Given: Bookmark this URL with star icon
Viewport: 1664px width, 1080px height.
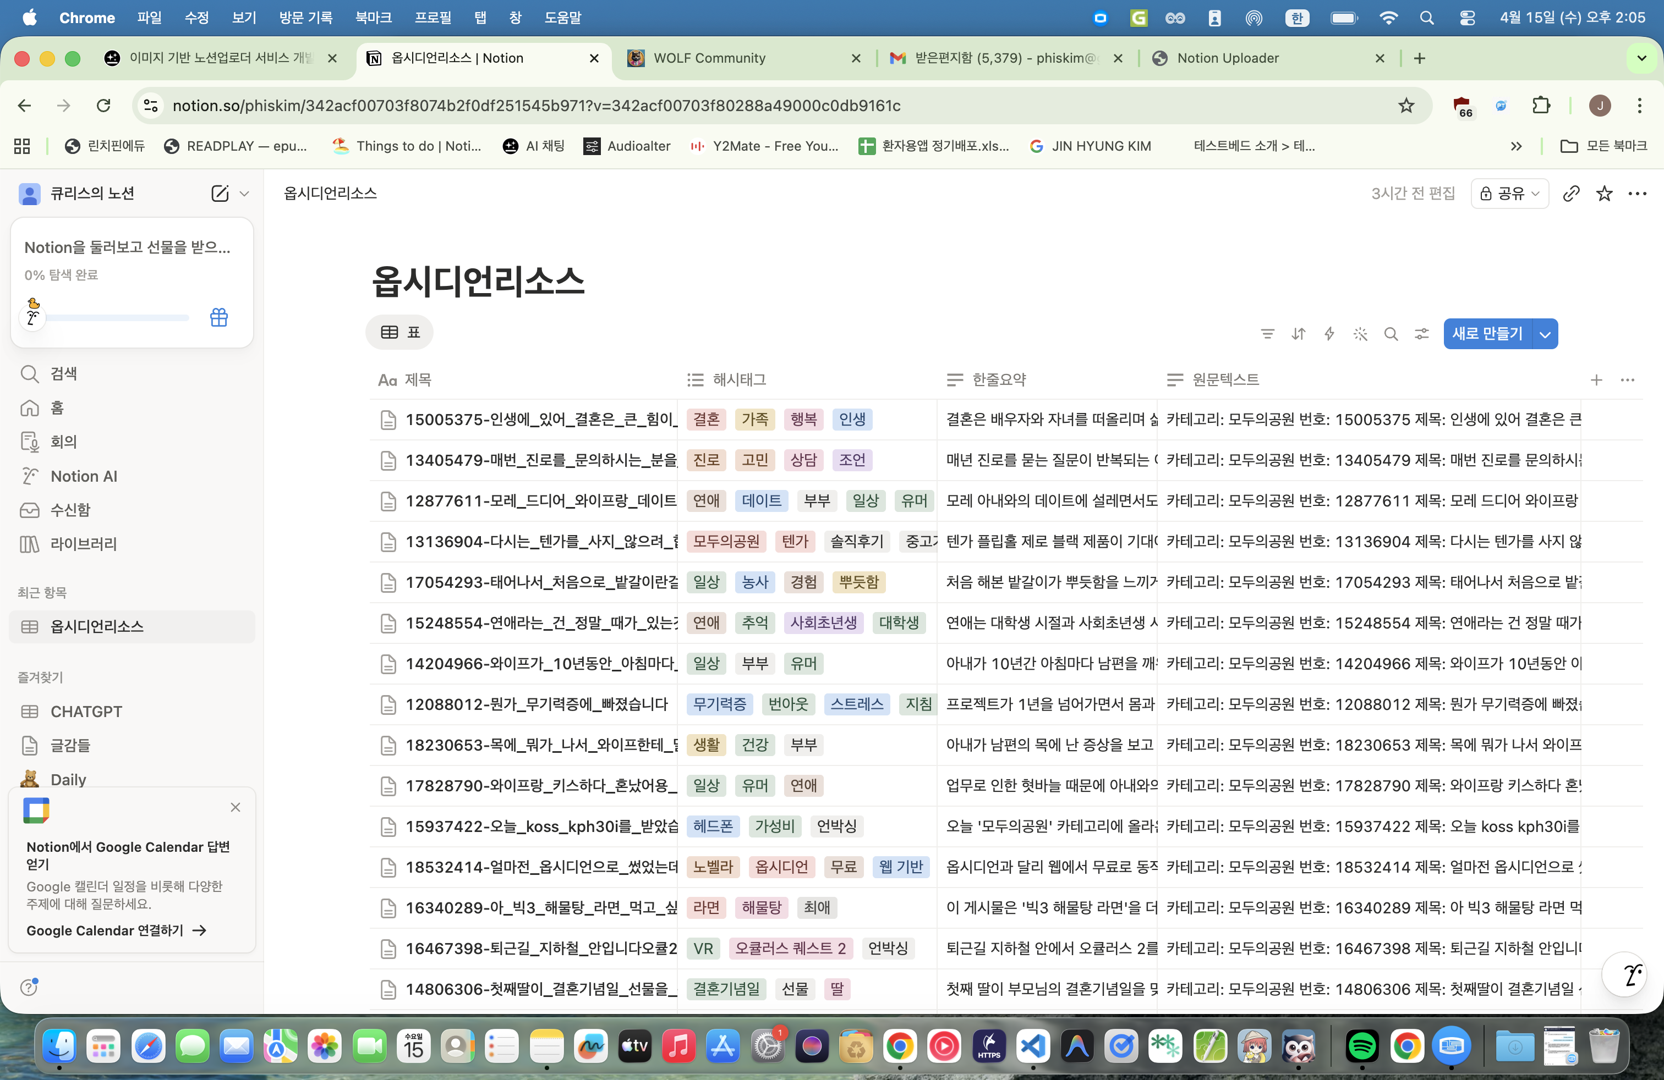Looking at the screenshot, I should [x=1406, y=106].
